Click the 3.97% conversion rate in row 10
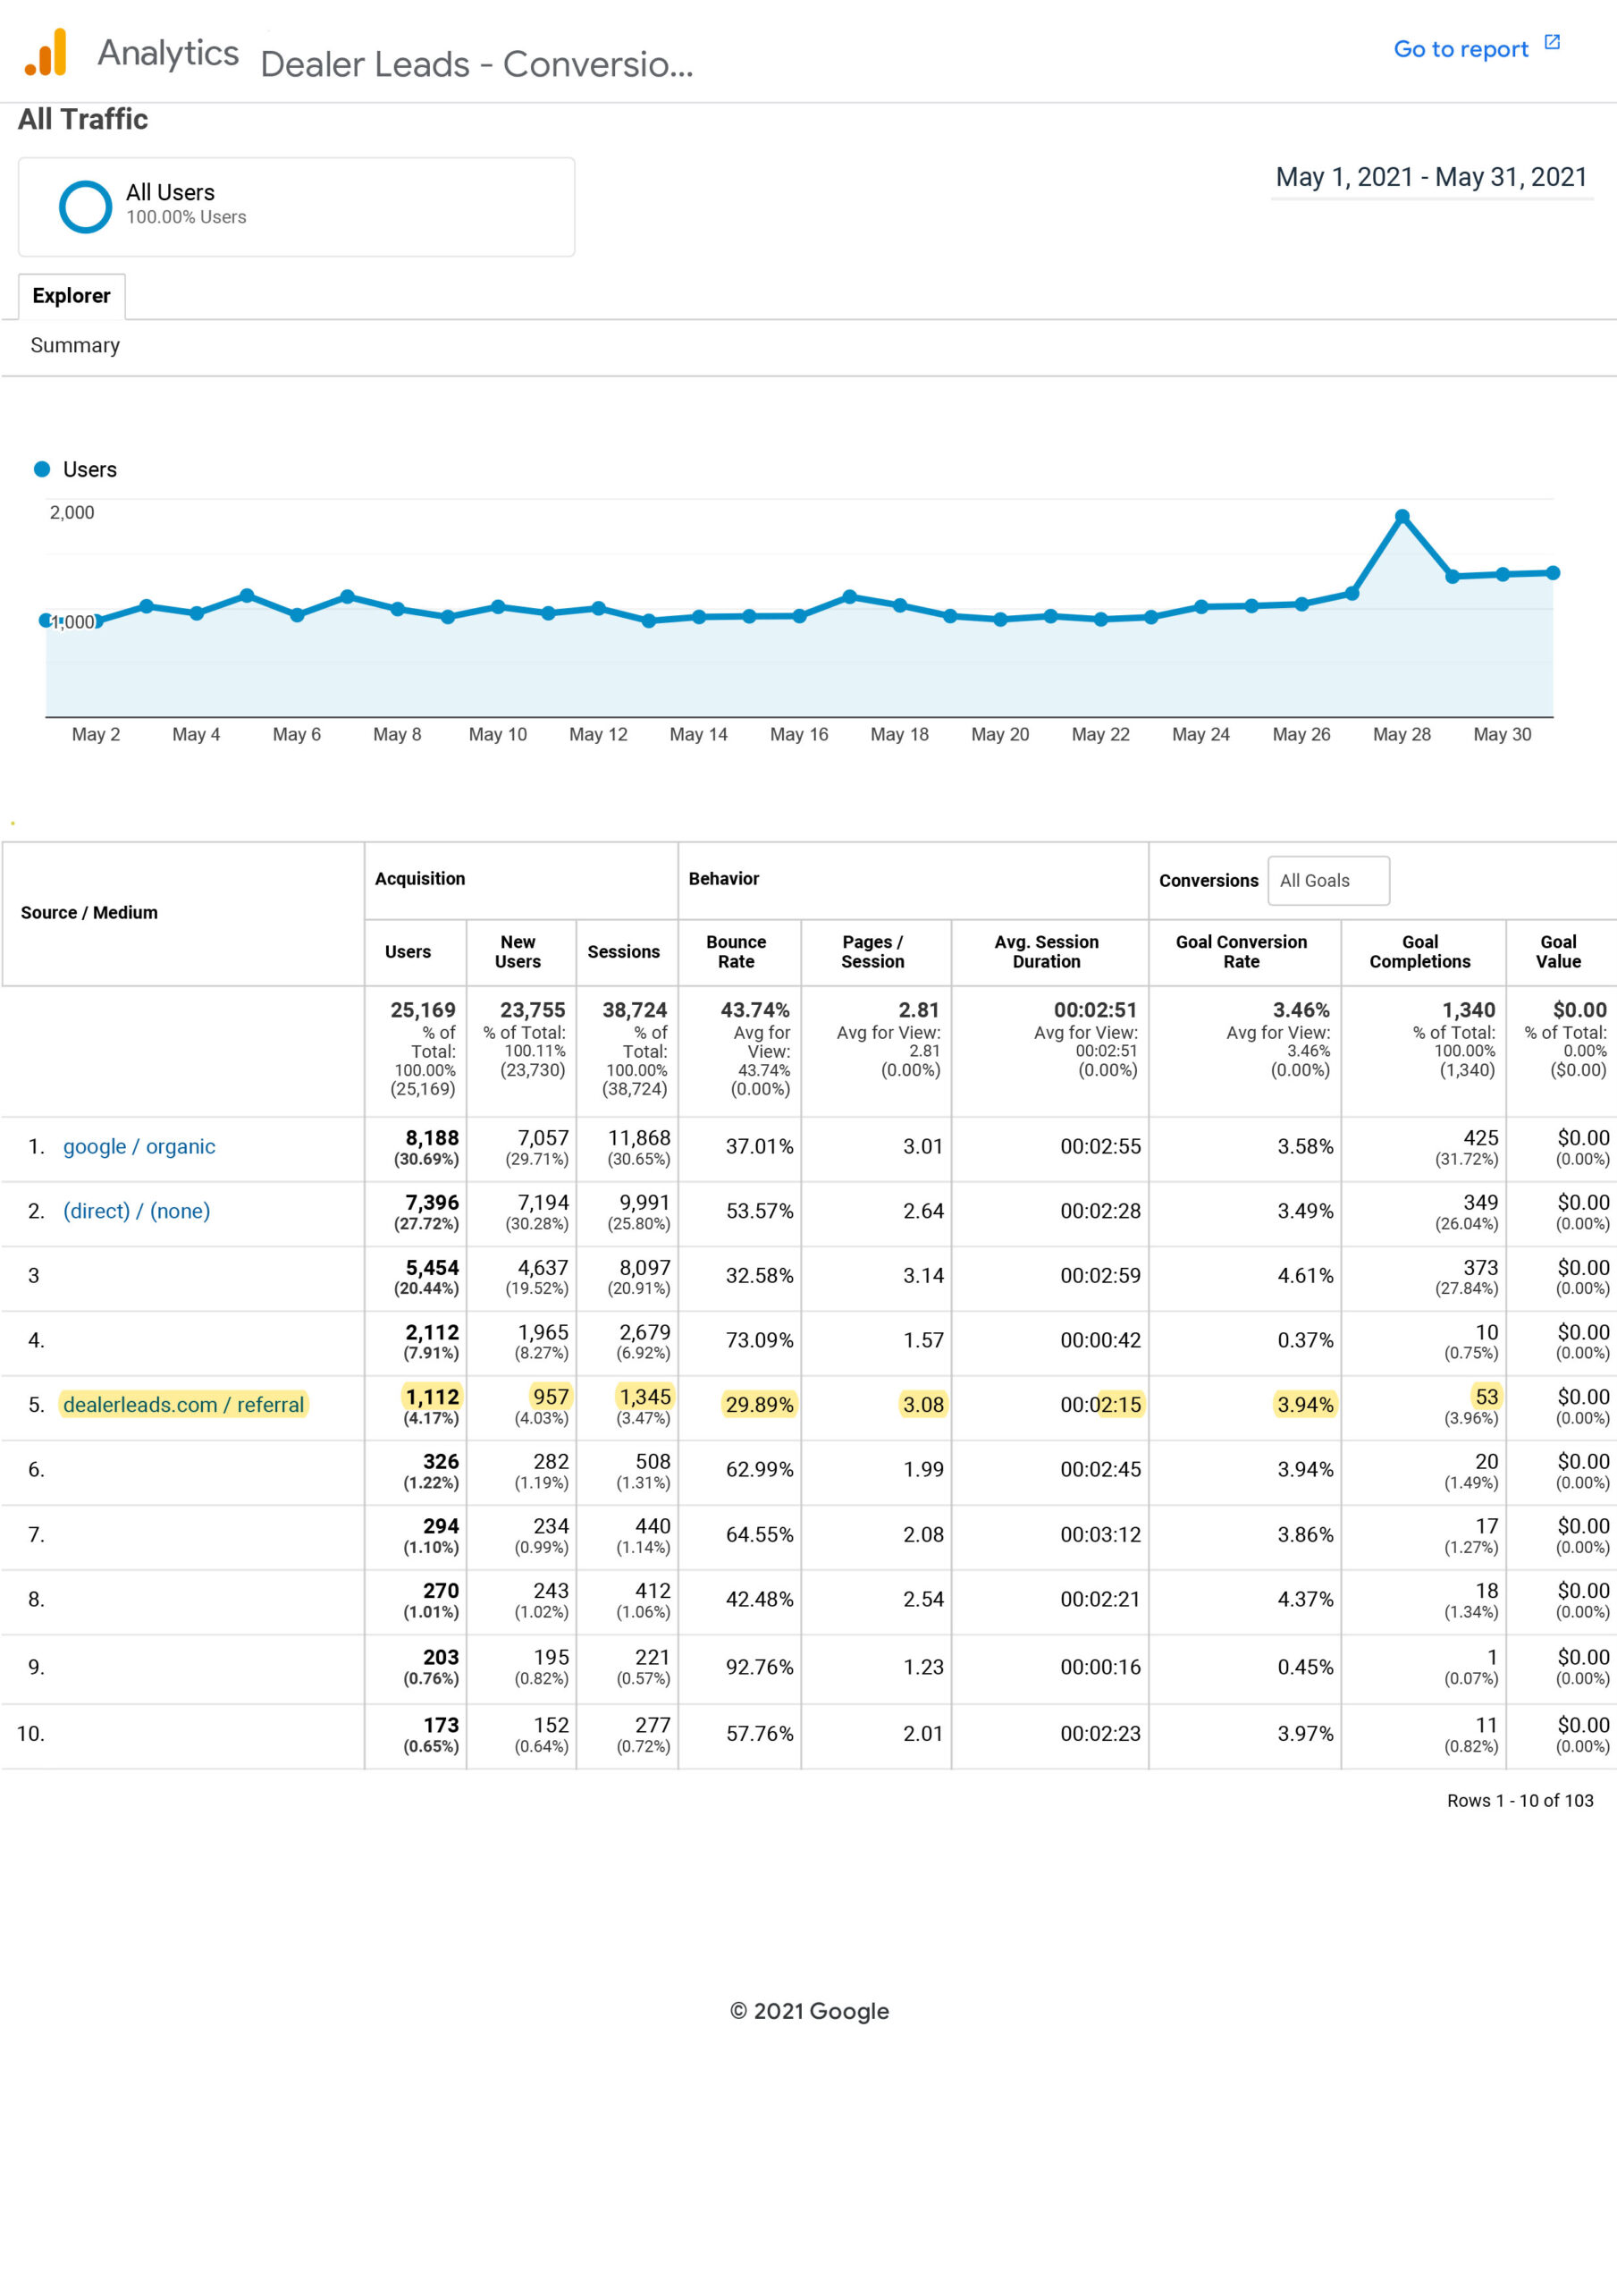Image resolution: width=1617 pixels, height=2289 pixels. point(1305,1734)
